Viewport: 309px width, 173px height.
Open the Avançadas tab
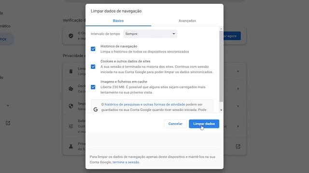(x=187, y=21)
